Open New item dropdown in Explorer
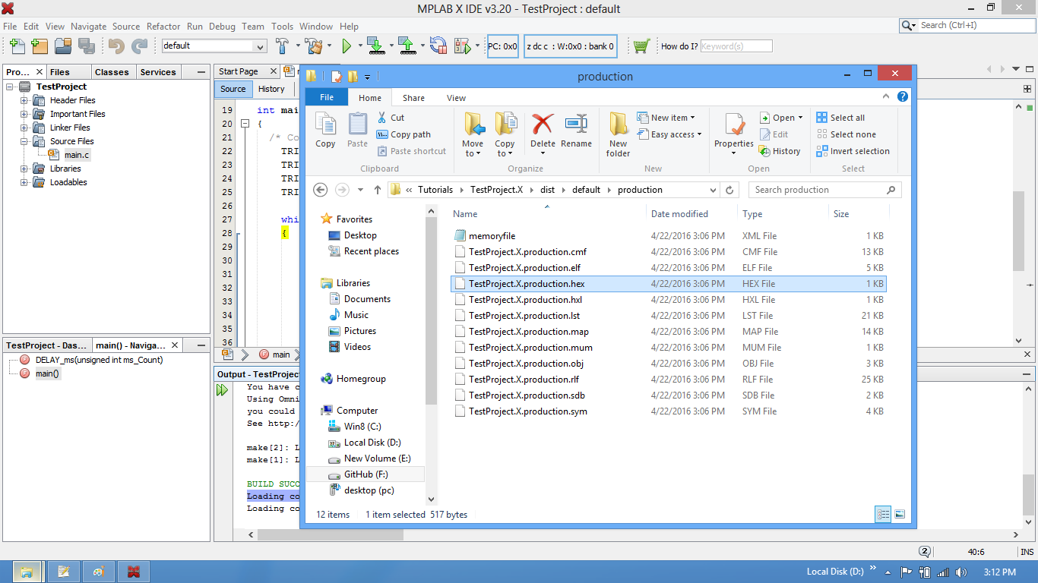This screenshot has height=583, width=1038. coord(666,118)
